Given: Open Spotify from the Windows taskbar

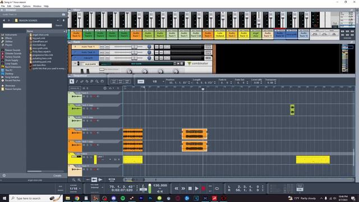Looking at the screenshot, I should pyautogui.click(x=123, y=198).
